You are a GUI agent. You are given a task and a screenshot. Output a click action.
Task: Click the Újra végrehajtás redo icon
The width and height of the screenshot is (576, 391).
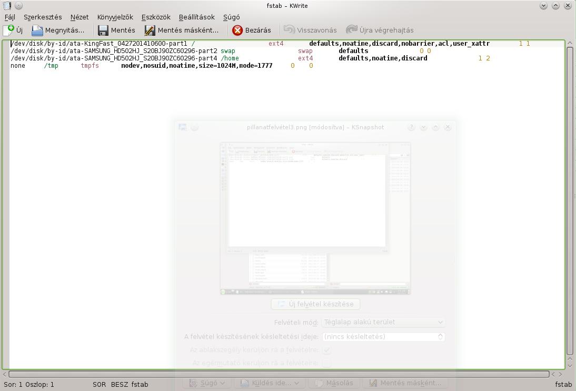tap(352, 29)
